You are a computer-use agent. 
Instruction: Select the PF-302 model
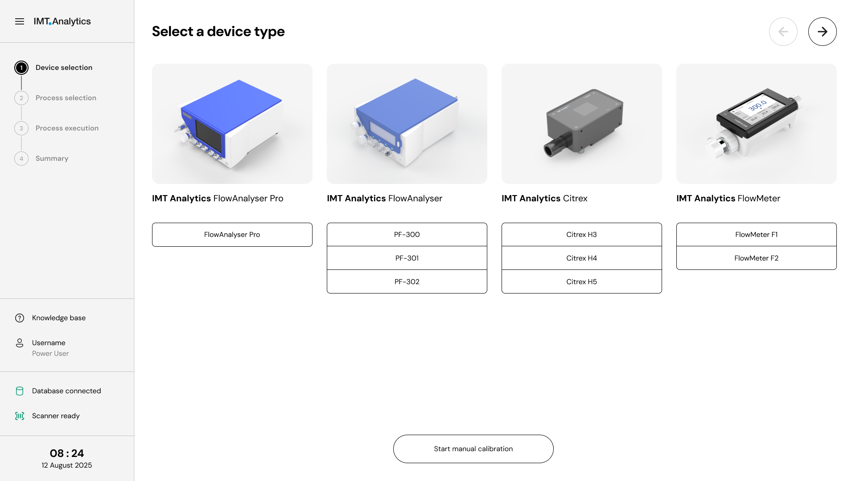(407, 281)
